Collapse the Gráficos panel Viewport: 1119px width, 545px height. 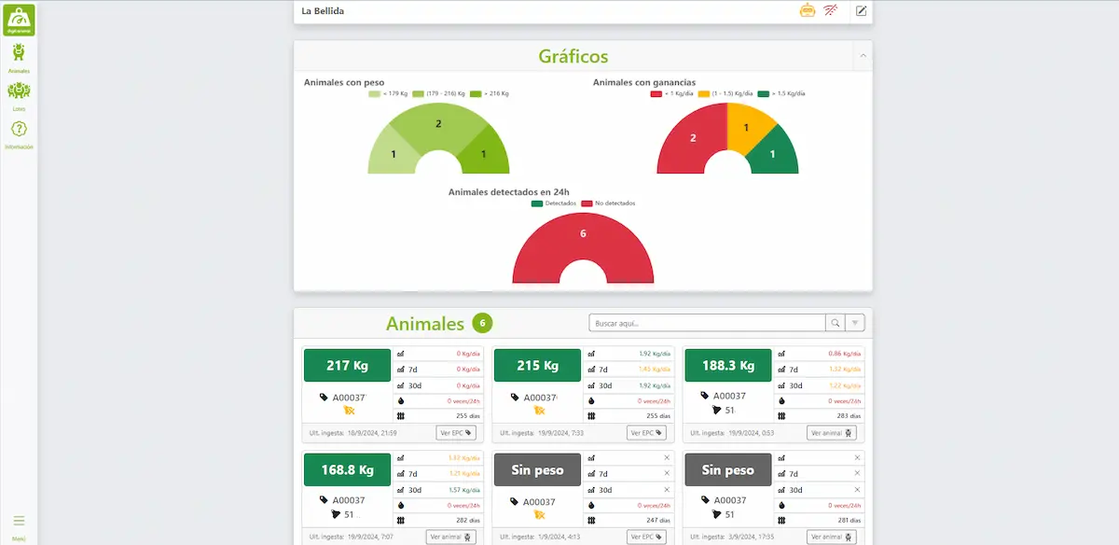(863, 57)
